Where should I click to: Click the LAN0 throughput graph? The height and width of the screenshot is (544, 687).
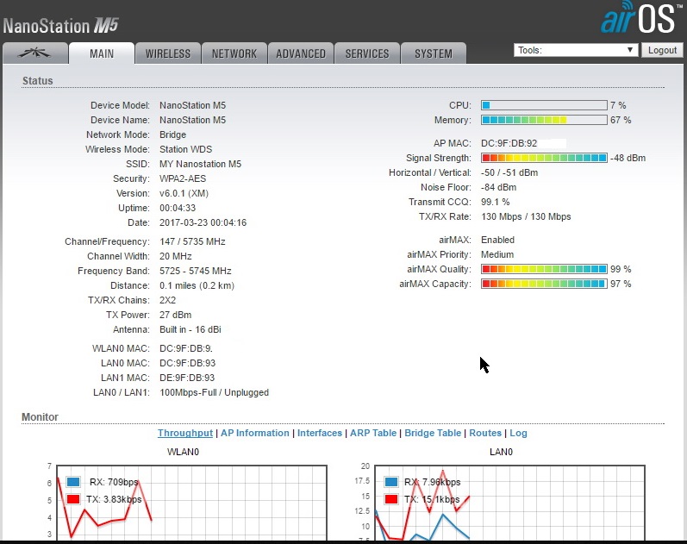pyautogui.click(x=510, y=503)
